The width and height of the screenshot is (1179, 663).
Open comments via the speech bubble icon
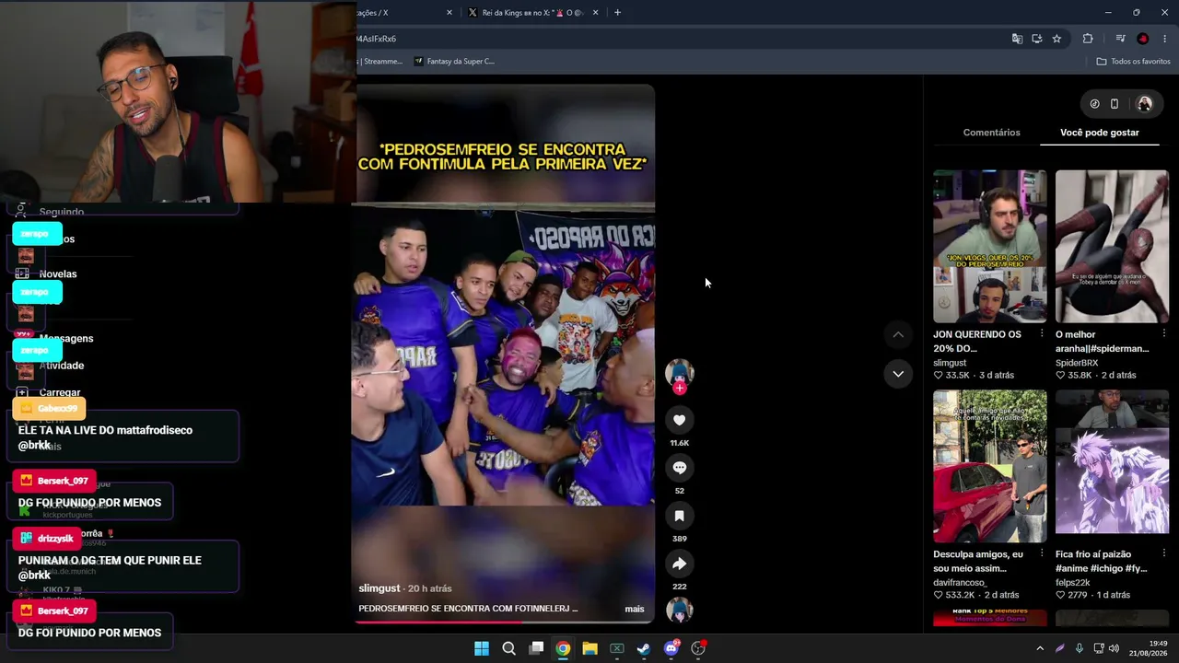click(679, 468)
